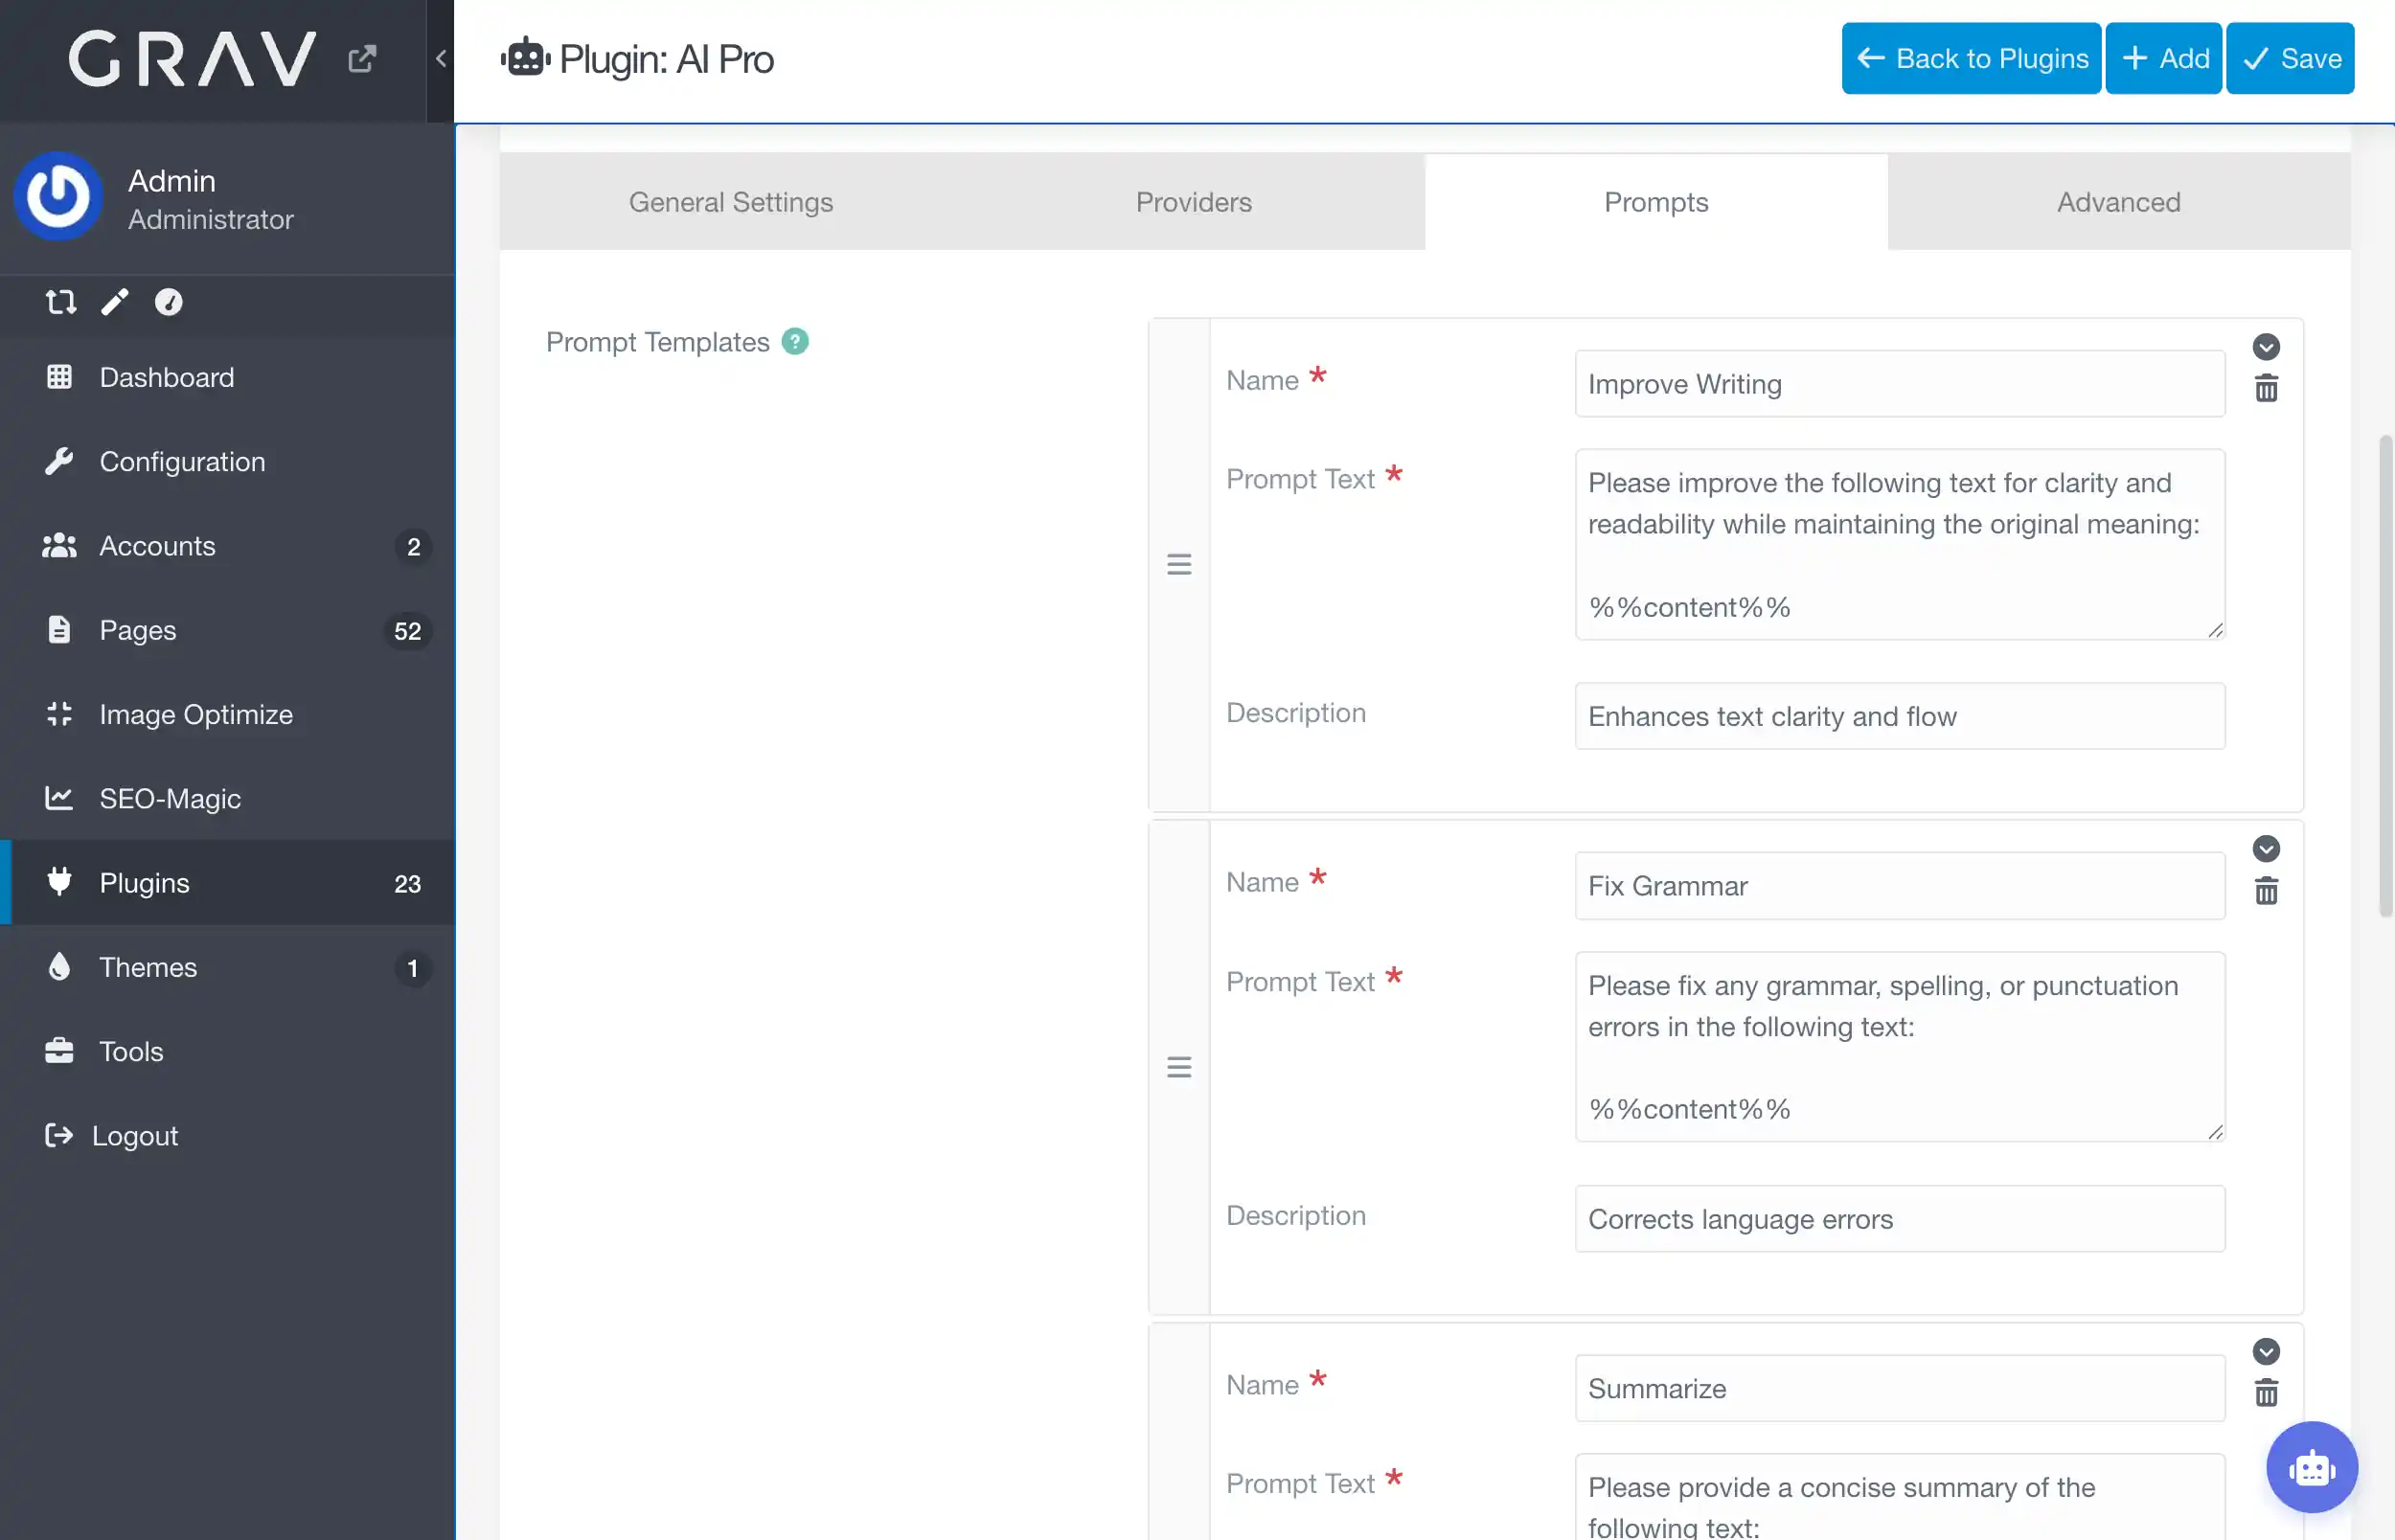Click trash icon for Fix Grammar template
The width and height of the screenshot is (2395, 1540).
(2266, 891)
